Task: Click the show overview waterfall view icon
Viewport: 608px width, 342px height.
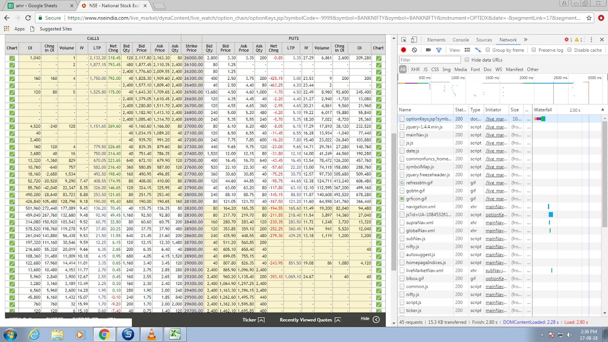Action: 478,50
